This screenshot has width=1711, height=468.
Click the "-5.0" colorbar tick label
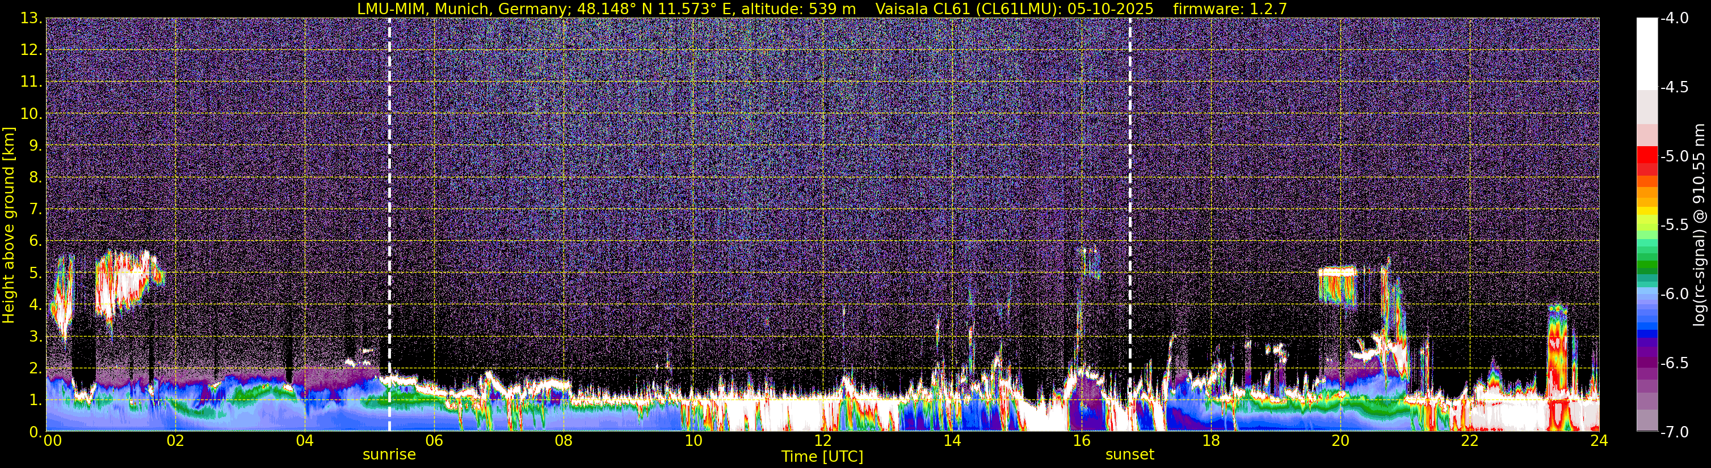1674,156
